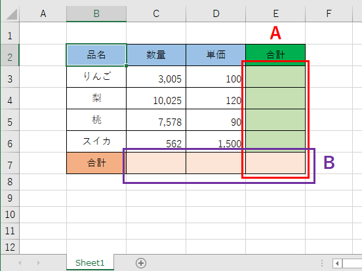
Task: Open the Sheet1 tab
Action: pos(90,262)
